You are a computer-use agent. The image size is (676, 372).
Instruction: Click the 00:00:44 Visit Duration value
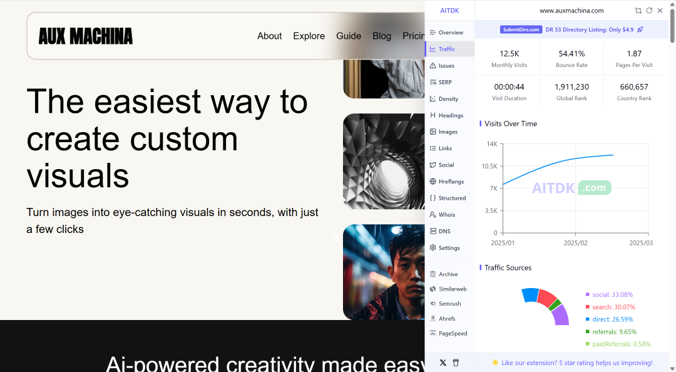pos(509,87)
